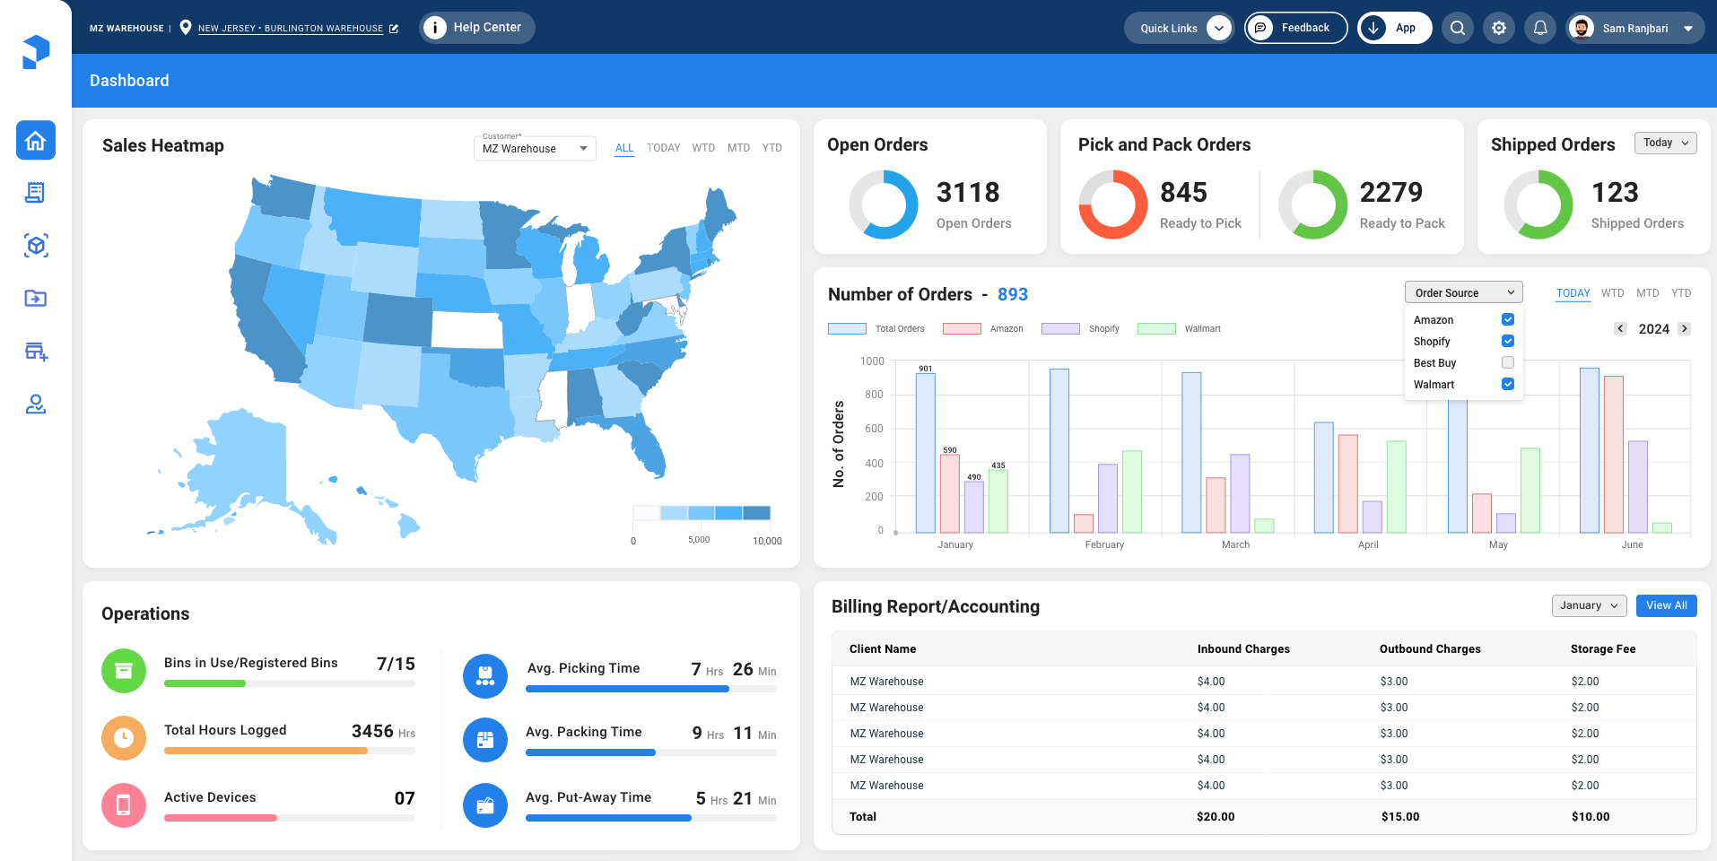Click the Avg. Picking Time icon
Viewport: 1717px width, 861px height.
pos(485,676)
